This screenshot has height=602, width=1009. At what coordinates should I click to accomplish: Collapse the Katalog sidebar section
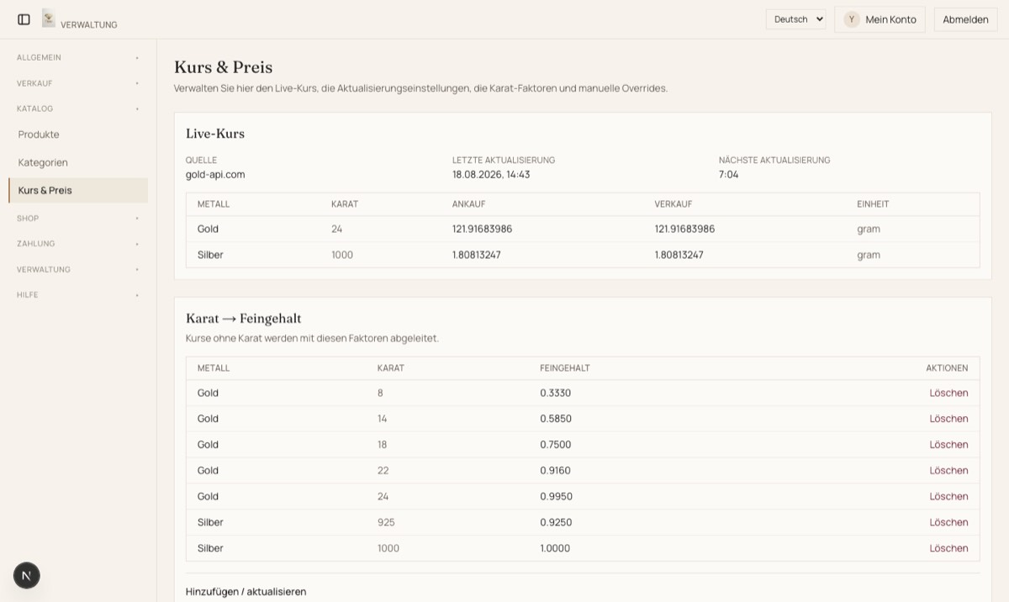78,108
